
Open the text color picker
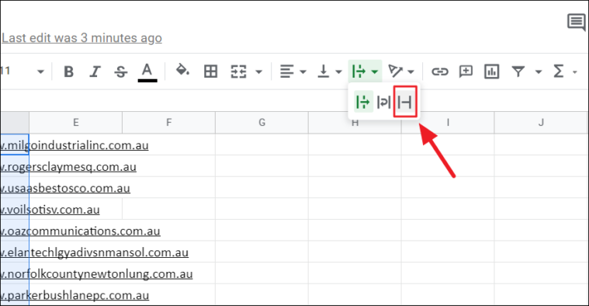[x=147, y=71]
